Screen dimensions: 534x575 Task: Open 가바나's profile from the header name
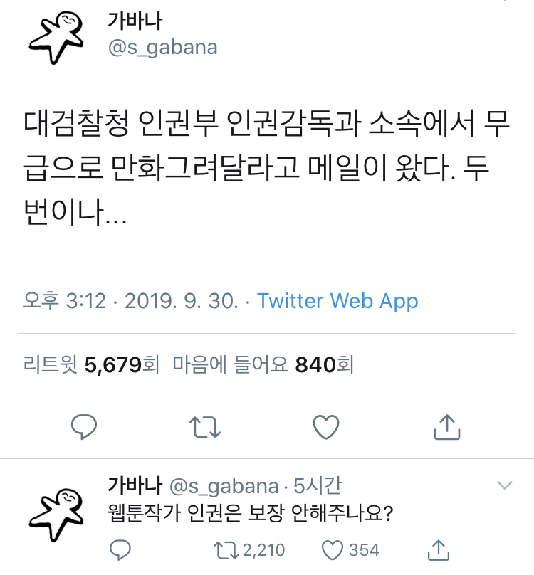[137, 21]
